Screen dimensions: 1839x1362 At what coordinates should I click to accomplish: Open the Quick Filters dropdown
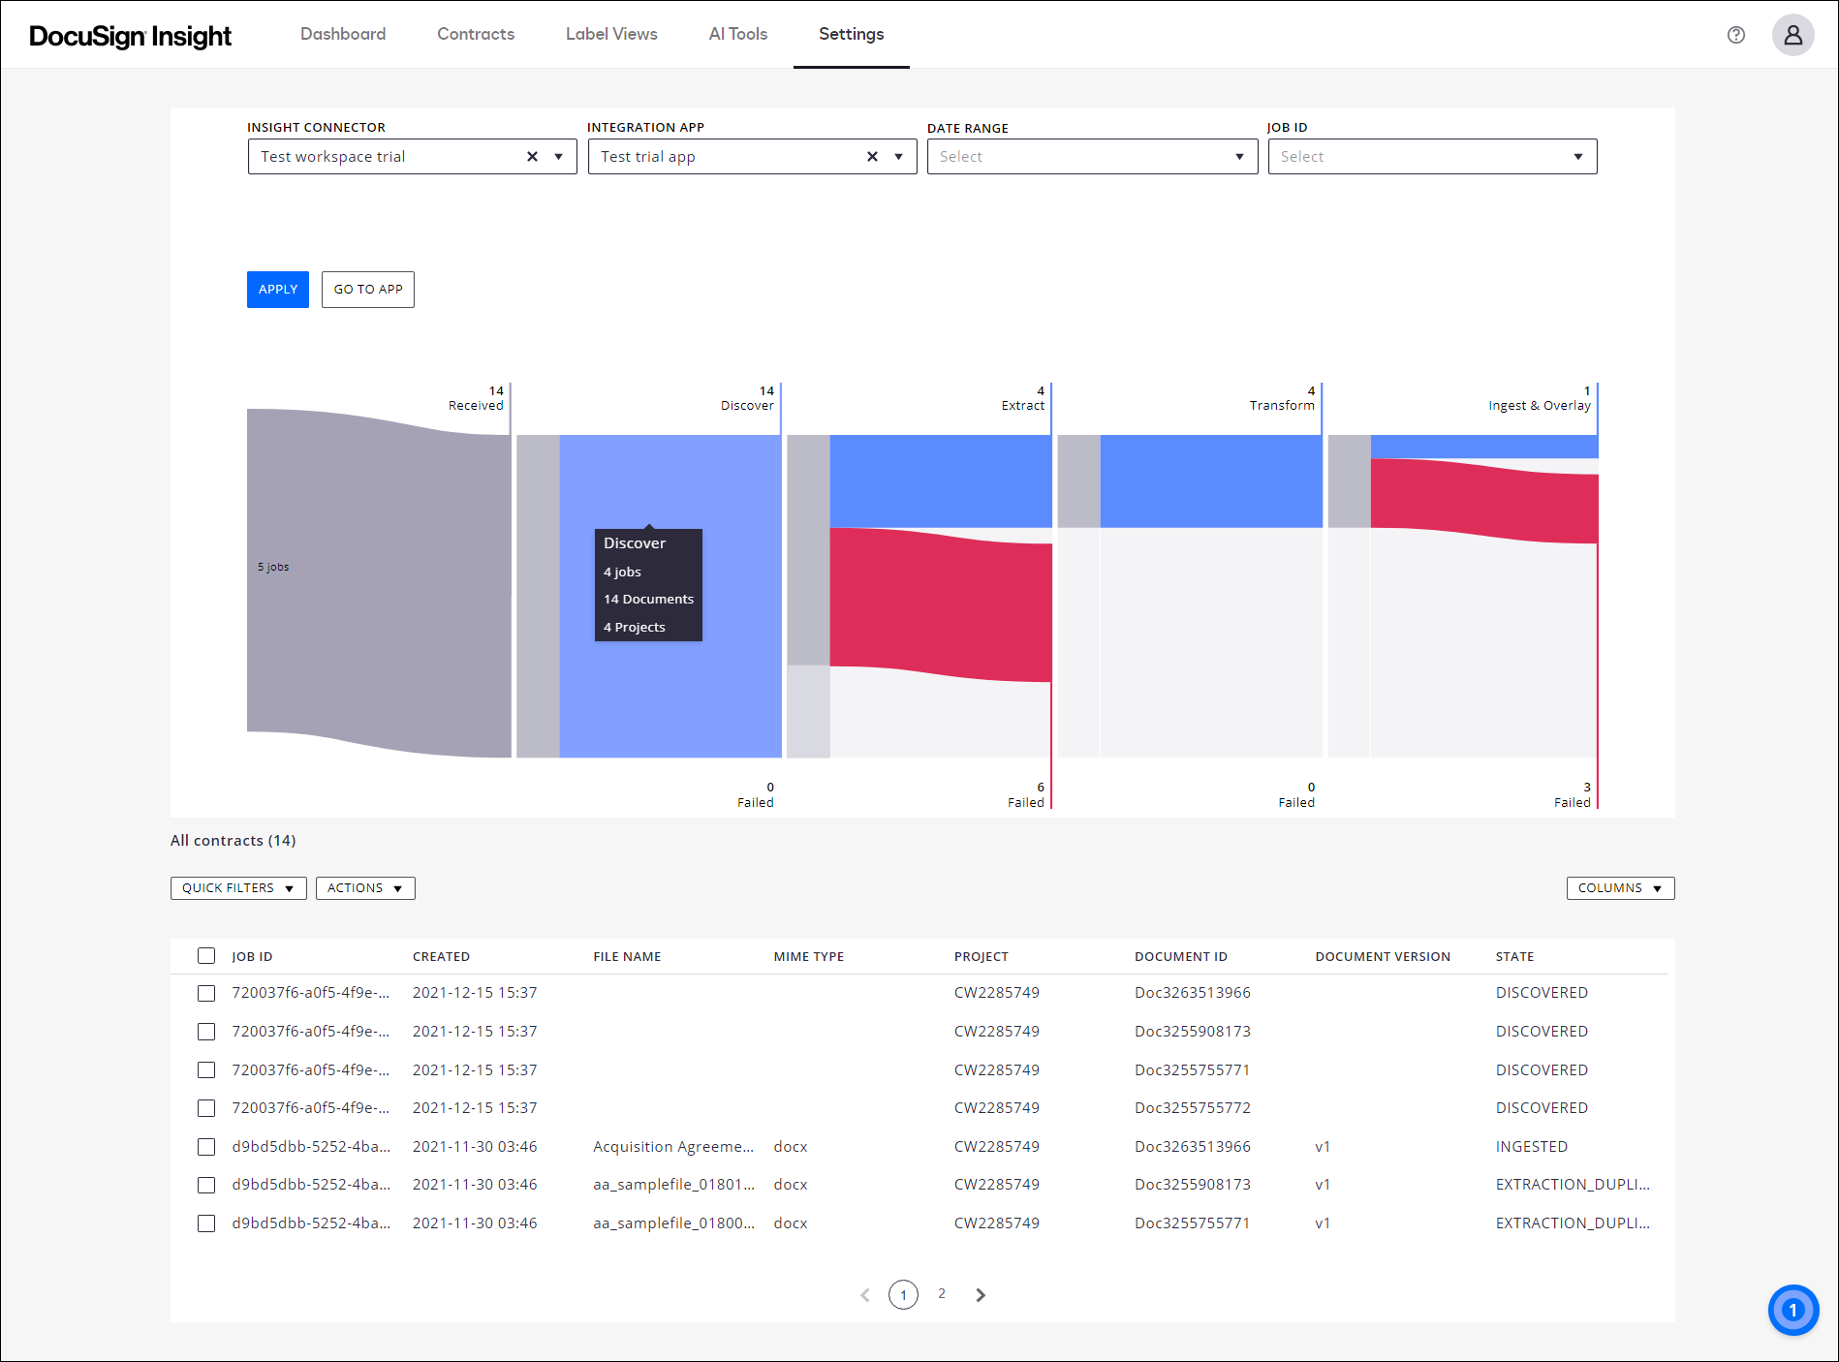tap(238, 888)
